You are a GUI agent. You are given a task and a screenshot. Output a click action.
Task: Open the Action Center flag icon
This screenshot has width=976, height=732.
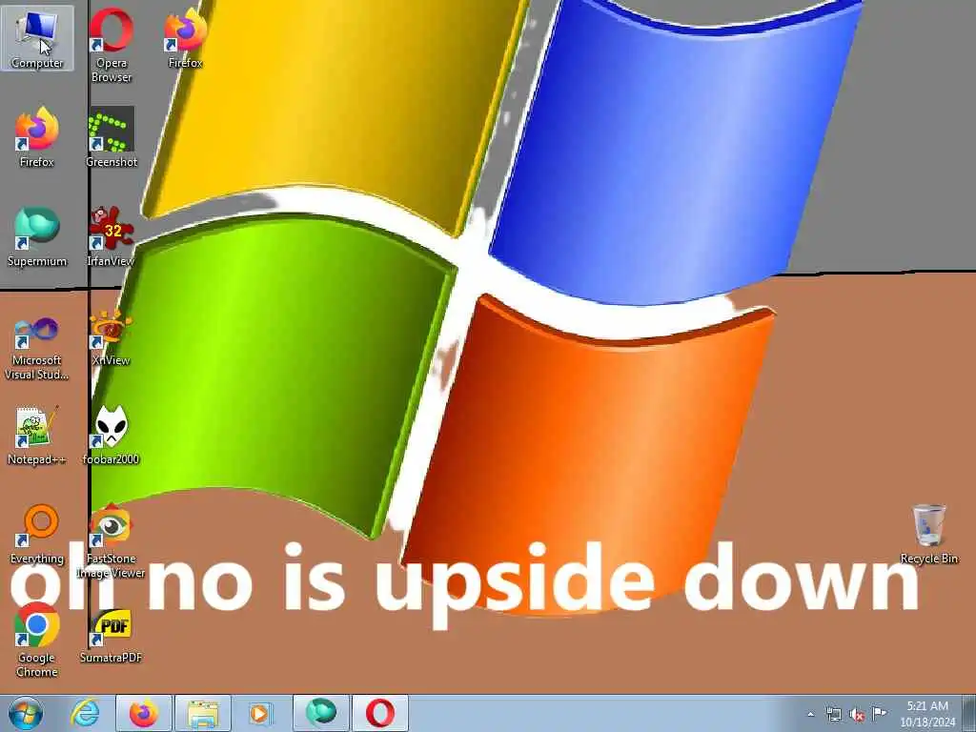coord(879,714)
